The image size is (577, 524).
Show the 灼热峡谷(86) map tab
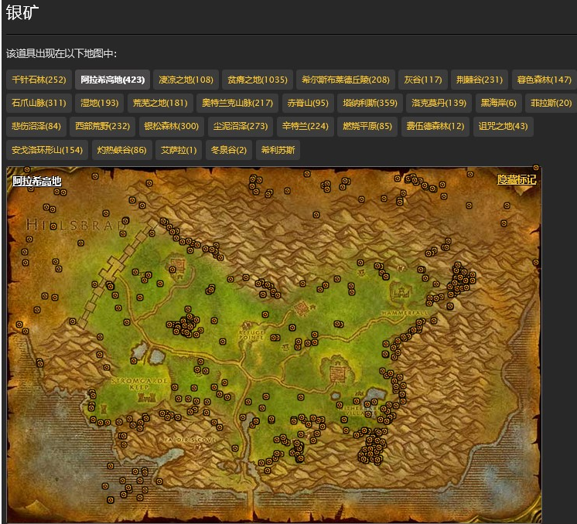pos(121,150)
